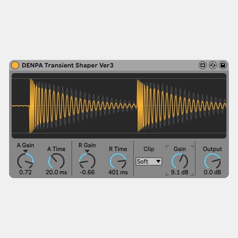Click the A Time knob
The height and width of the screenshot is (238, 238).
pyautogui.click(x=56, y=161)
